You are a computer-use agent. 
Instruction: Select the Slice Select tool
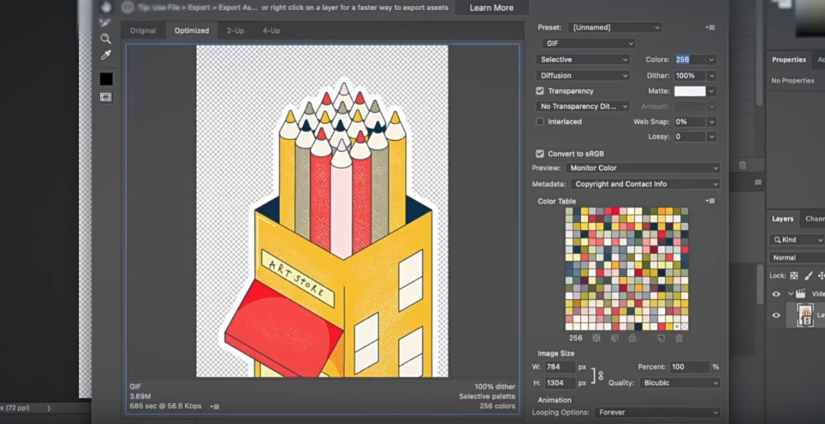(x=106, y=23)
